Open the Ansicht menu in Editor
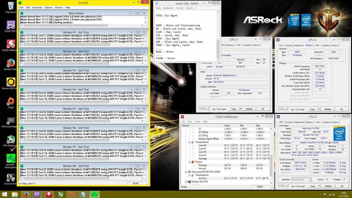 pos(189,8)
